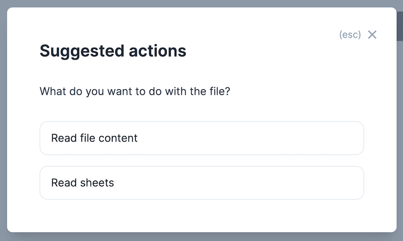Screen dimensions: 403x241
Task: Click the 'Read sheets' text label
Action: coord(83,183)
